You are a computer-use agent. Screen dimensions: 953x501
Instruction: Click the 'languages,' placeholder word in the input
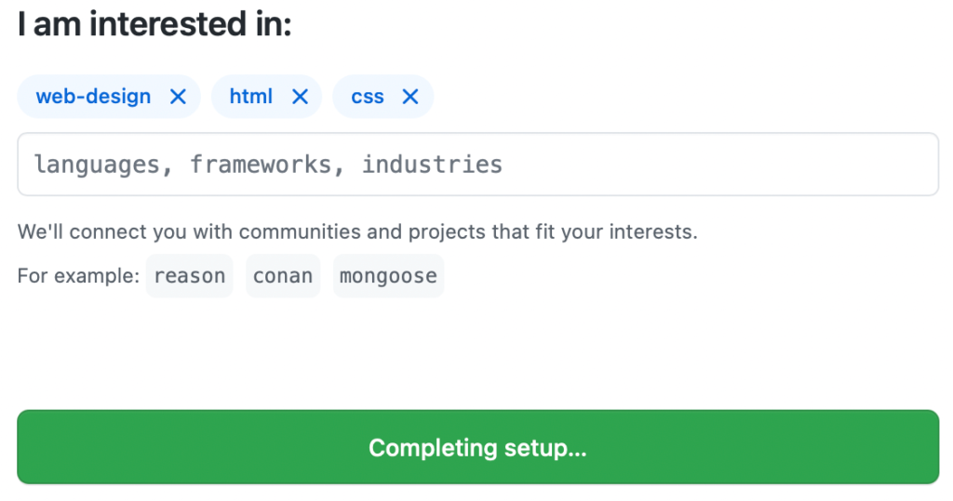click(x=103, y=165)
